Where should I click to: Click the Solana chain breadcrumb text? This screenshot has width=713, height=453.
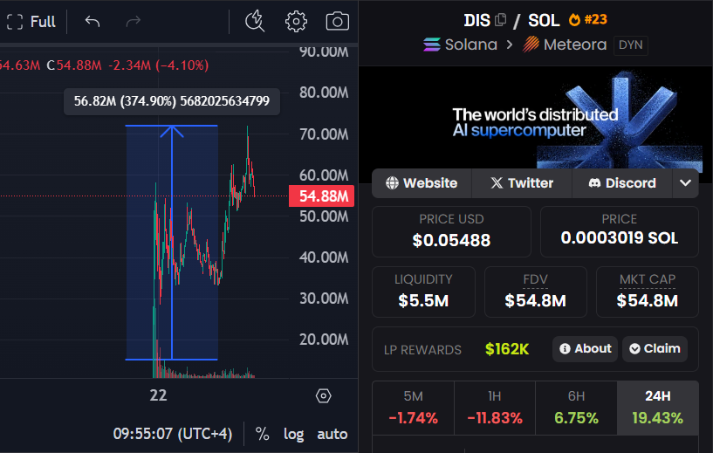(471, 45)
